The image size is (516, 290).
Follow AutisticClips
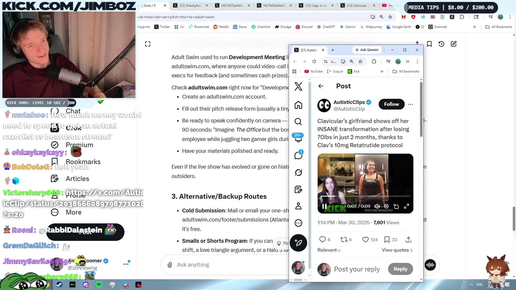click(391, 104)
